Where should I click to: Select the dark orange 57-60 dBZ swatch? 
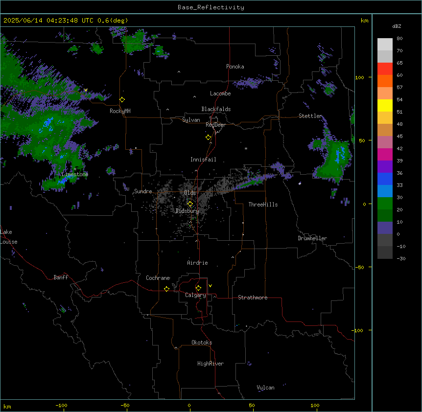click(x=385, y=81)
